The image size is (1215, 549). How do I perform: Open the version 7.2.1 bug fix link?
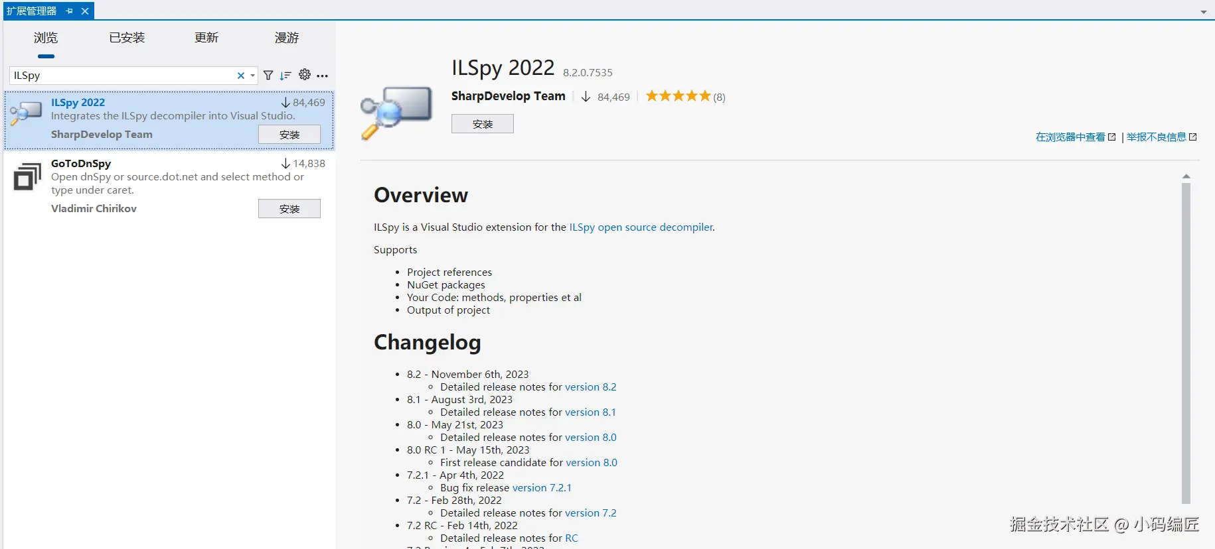[542, 488]
